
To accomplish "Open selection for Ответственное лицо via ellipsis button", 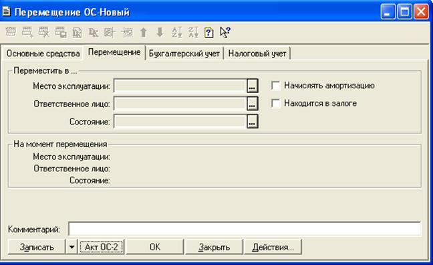I will pyautogui.click(x=252, y=104).
